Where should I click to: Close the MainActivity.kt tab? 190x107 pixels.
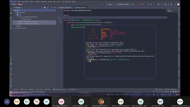click(87, 8)
